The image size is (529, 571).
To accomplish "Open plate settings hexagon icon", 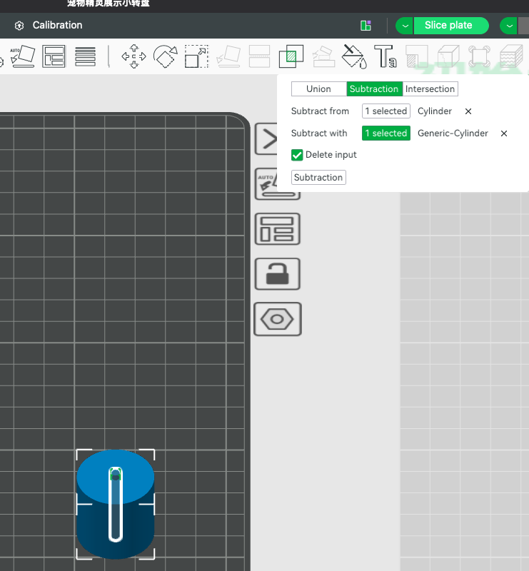I will [x=278, y=318].
